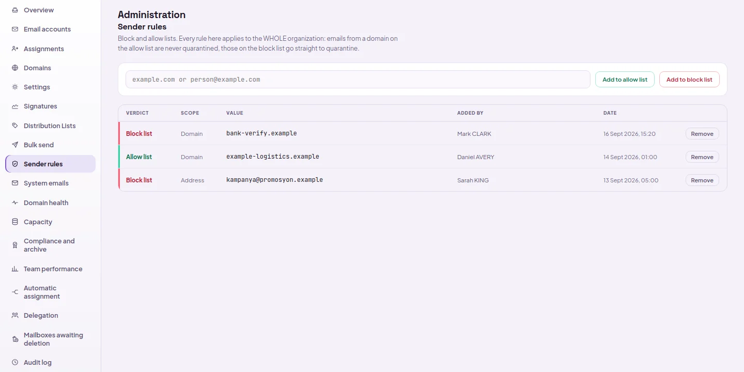
Task: Focus the domain or address input field
Action: tap(358, 80)
